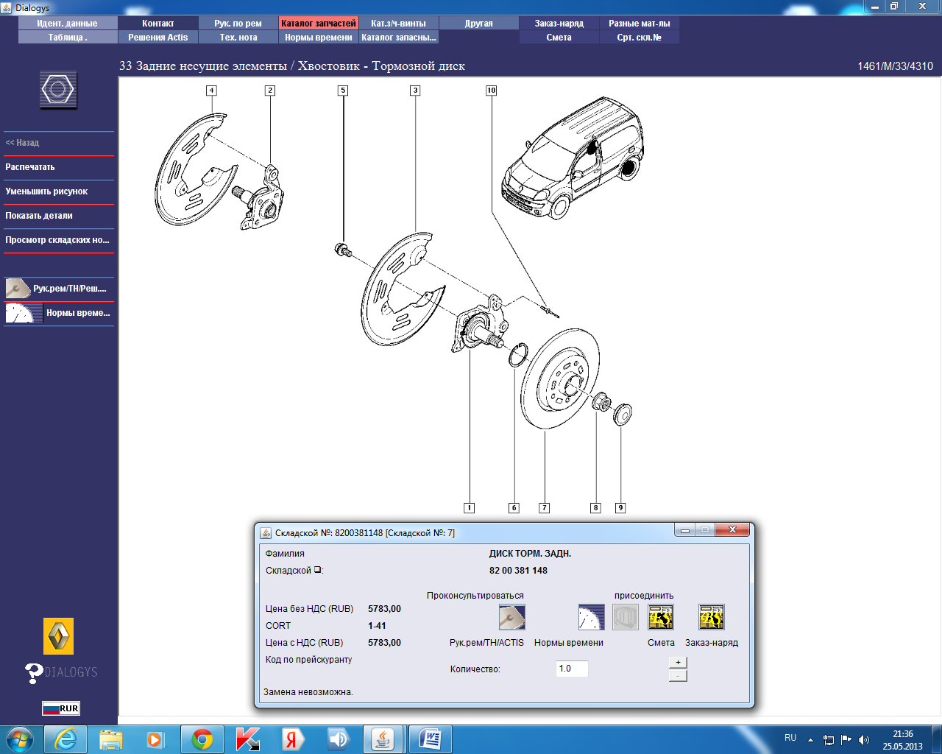Click Распечатать in the sidebar
Image resolution: width=942 pixels, height=754 pixels.
click(30, 167)
